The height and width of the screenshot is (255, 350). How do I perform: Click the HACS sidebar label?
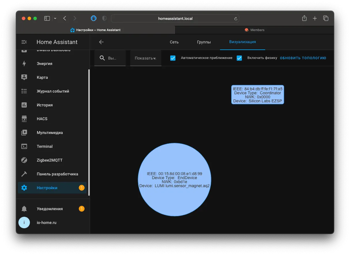42,119
